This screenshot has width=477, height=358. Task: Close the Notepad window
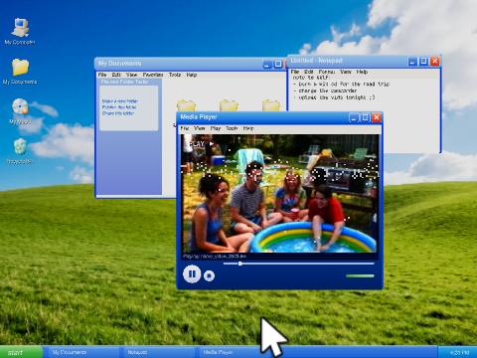(435, 62)
